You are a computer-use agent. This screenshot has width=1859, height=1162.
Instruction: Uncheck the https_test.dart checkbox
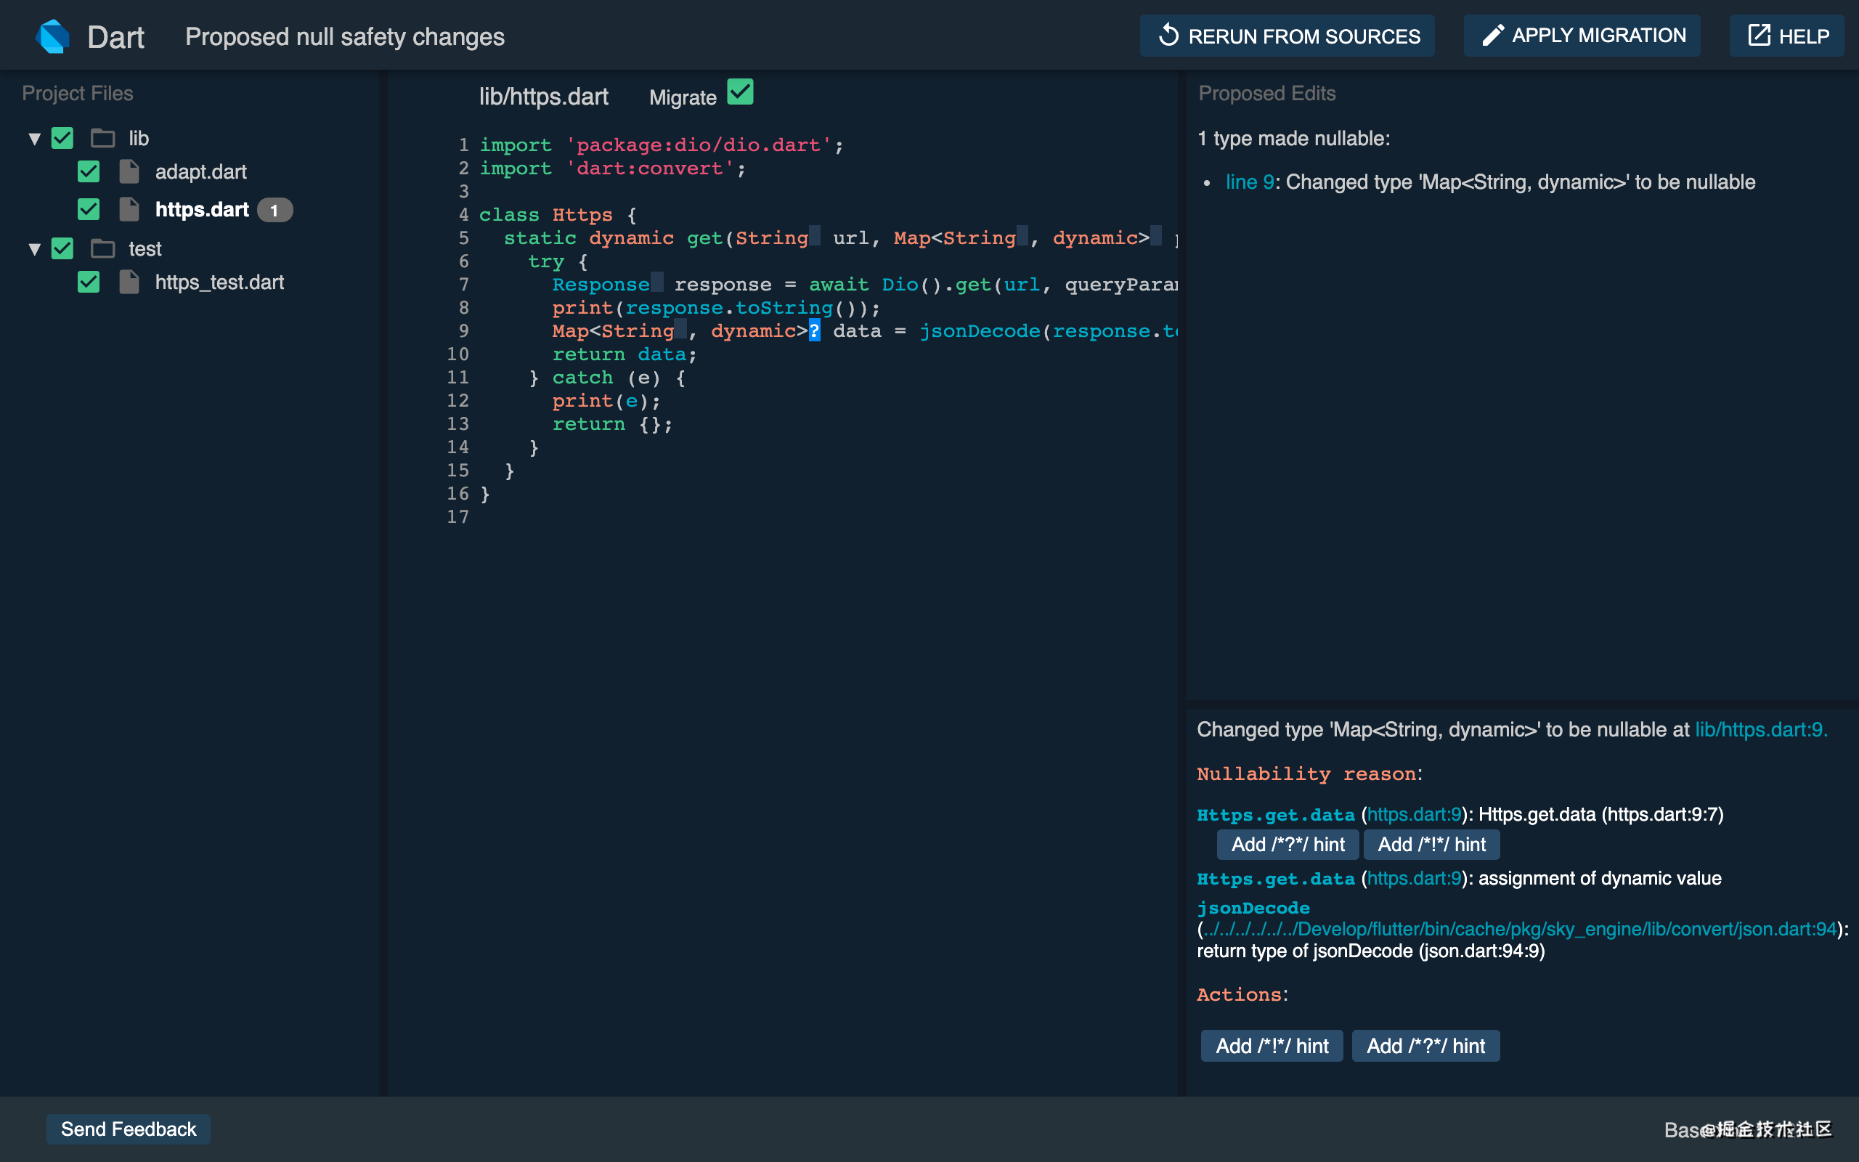click(89, 282)
